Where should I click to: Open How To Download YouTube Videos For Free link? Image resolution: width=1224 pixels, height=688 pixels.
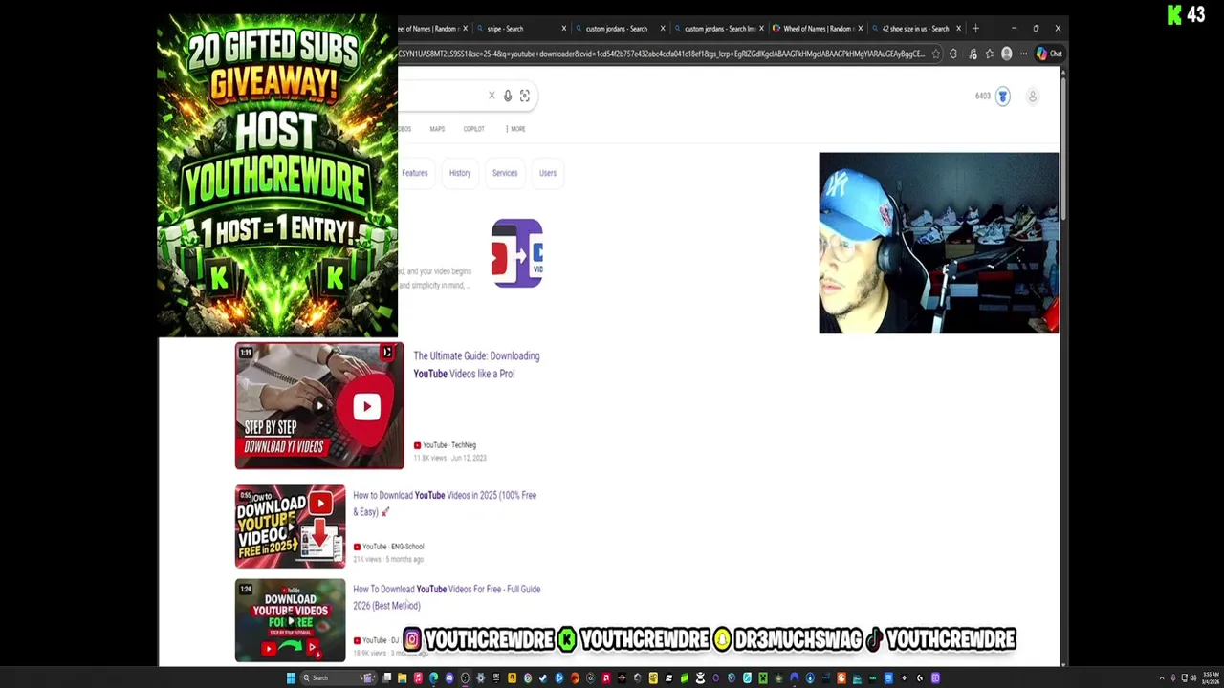(447, 597)
